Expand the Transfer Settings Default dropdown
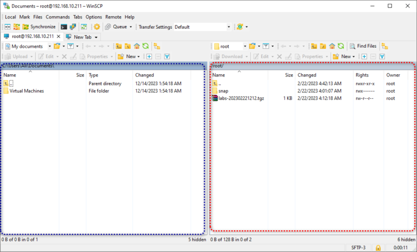Viewport: 417px width, 252px height. [228, 27]
